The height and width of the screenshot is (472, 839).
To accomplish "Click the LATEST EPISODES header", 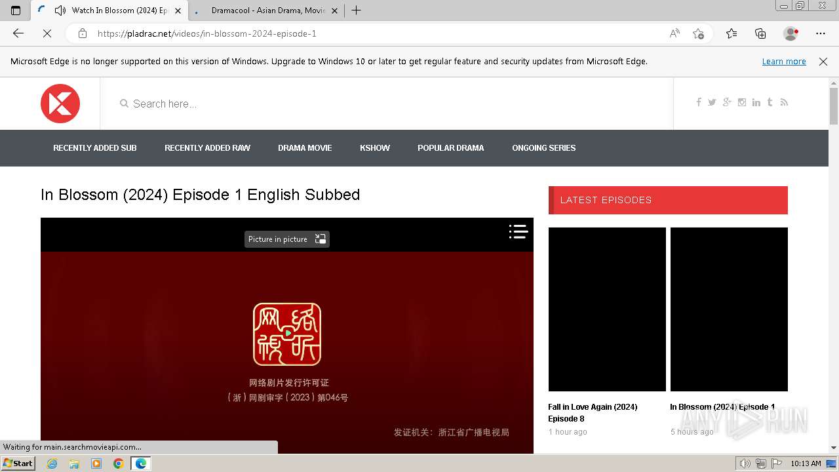I will coord(668,200).
